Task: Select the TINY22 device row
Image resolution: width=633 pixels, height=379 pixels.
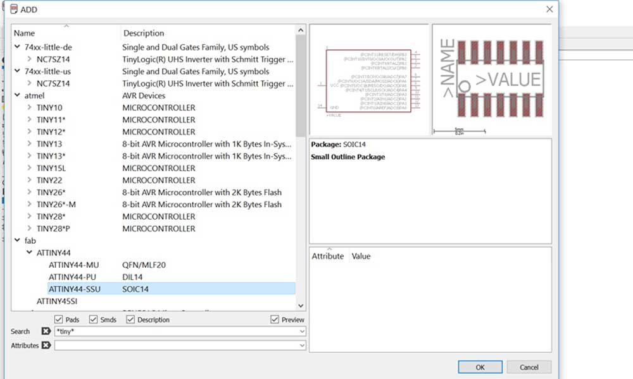Action: click(49, 180)
